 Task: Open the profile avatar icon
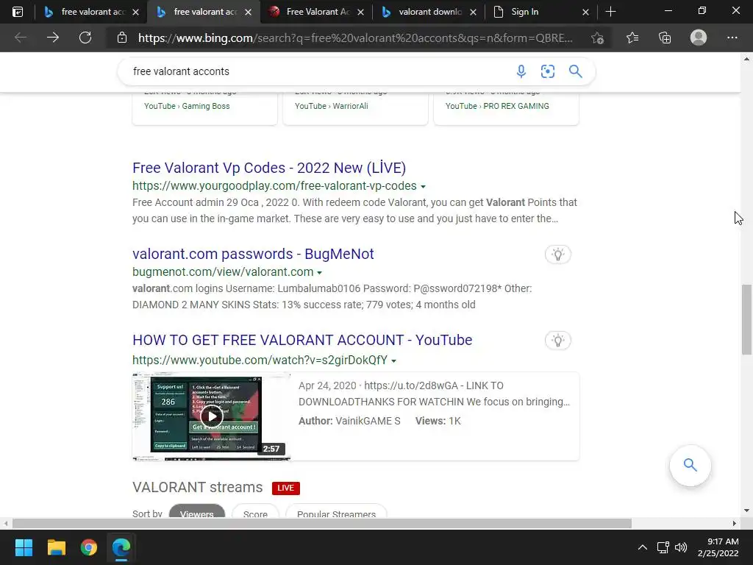[x=699, y=38]
